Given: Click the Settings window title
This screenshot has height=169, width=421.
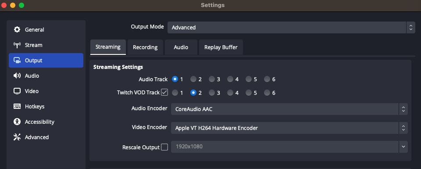Looking at the screenshot, I should tap(213, 5).
